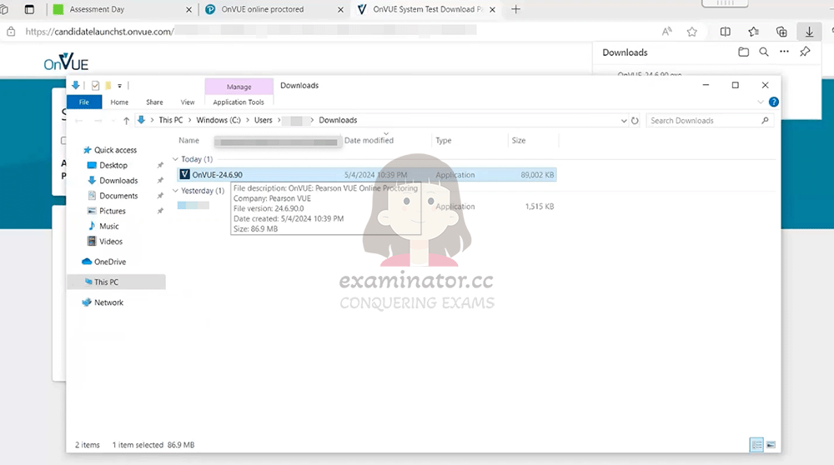834x465 pixels.
Task: Sort by the Name column header
Action: click(188, 140)
